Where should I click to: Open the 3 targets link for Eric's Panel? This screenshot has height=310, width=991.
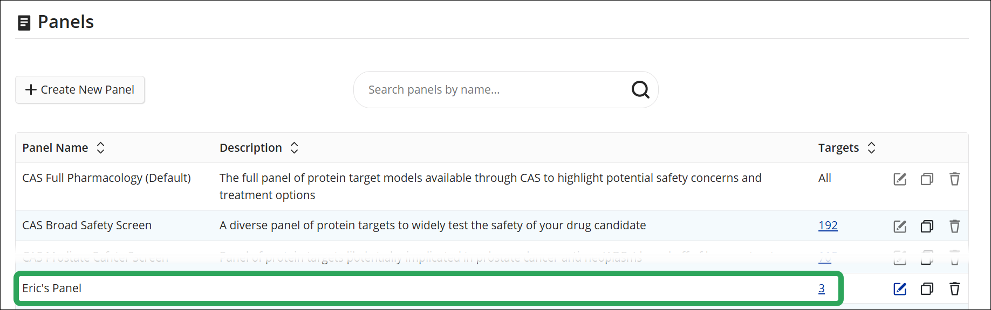(821, 288)
